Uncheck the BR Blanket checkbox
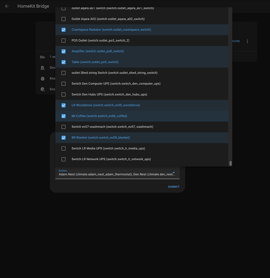270x278 pixels. pos(64,138)
